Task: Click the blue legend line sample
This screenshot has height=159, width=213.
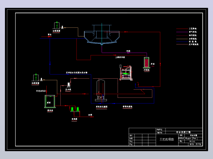Action: tap(182, 42)
